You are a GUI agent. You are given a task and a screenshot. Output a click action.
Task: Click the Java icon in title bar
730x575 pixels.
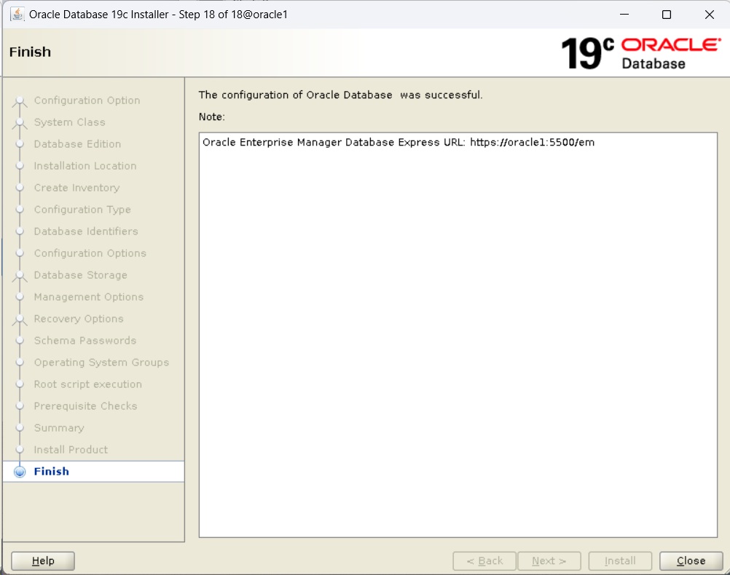coord(17,15)
